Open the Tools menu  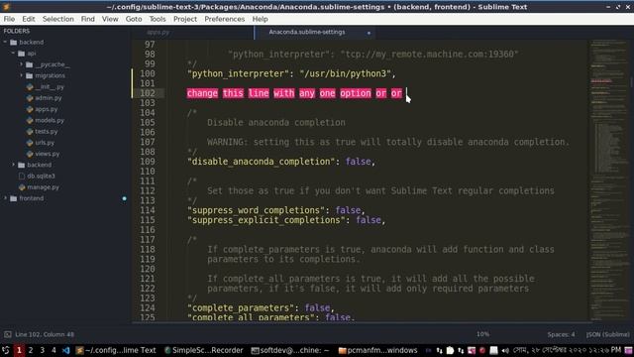(x=158, y=19)
